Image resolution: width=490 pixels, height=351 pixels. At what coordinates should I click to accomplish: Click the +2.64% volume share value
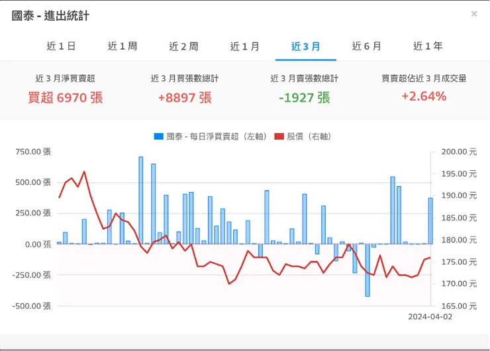point(424,96)
